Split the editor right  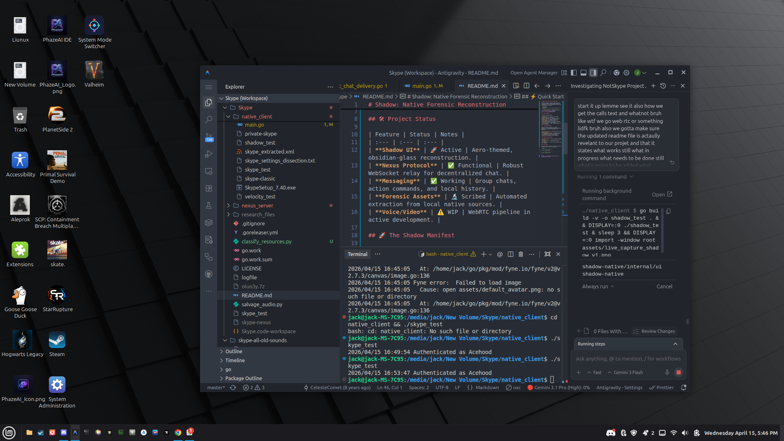pos(526,86)
